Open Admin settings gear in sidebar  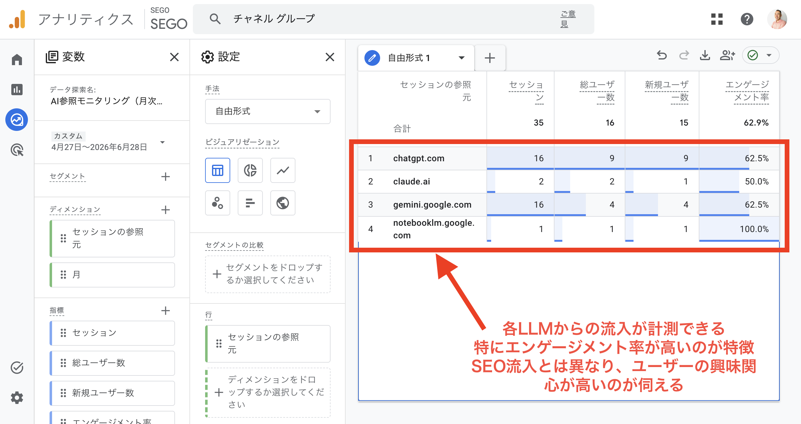[17, 398]
